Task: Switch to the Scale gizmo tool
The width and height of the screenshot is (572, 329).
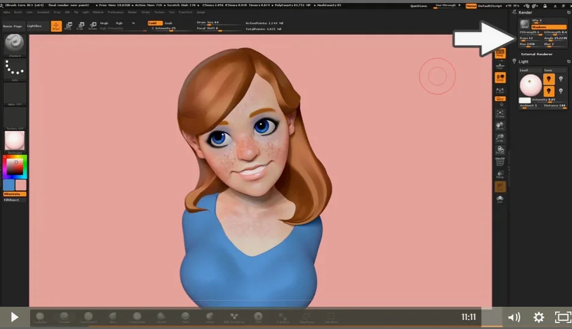Action: (80, 26)
